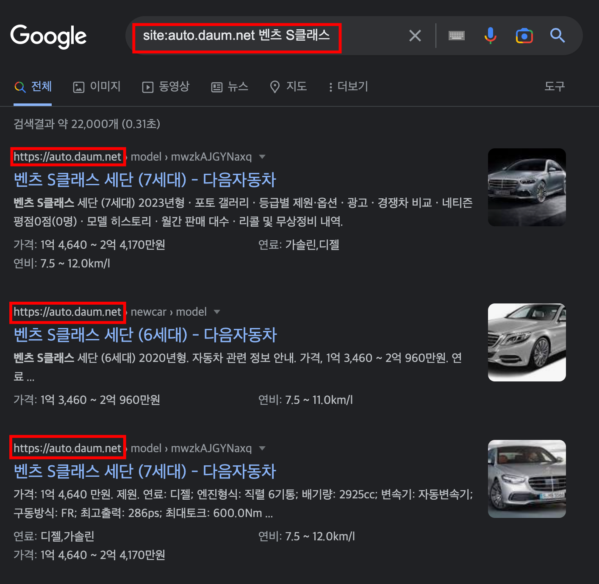Image resolution: width=599 pixels, height=584 pixels.
Task: Click the third result's front-view car thumbnail
Action: (x=527, y=479)
